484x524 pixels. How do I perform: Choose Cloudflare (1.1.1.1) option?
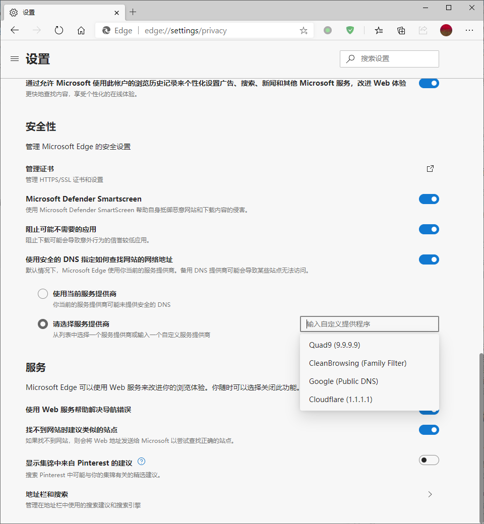(369, 400)
